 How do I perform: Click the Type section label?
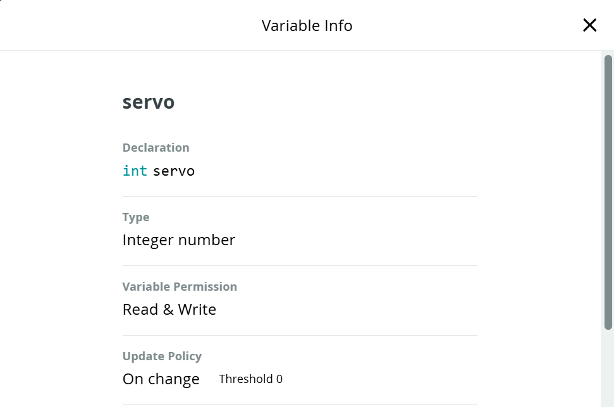click(136, 217)
